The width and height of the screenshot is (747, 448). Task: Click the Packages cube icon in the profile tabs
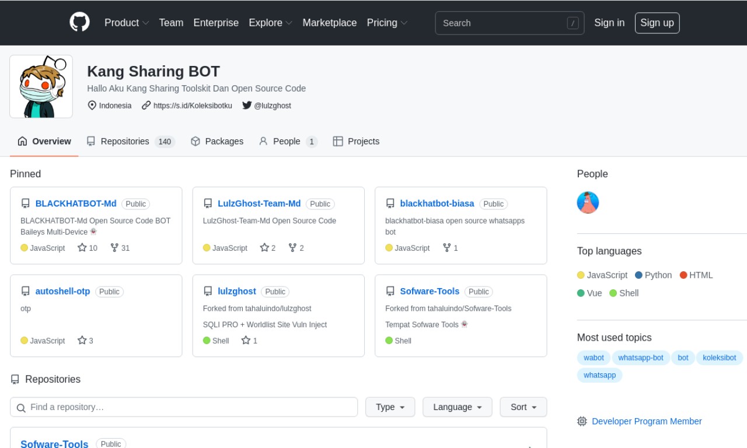(x=195, y=141)
